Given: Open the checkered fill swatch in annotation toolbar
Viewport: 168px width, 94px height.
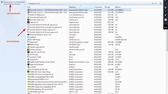Looking at the screenshot, I should (166, 20).
